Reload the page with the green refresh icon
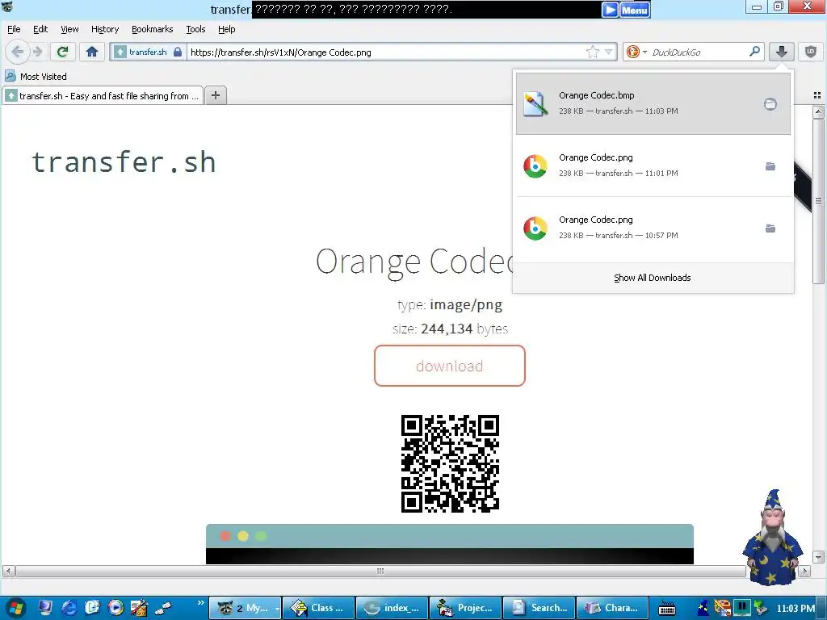This screenshot has width=827, height=620. pos(63,52)
